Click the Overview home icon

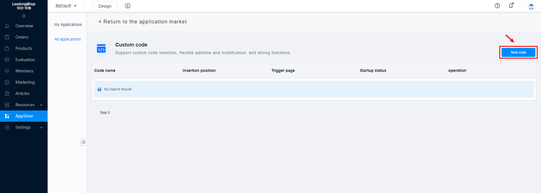pos(7,26)
